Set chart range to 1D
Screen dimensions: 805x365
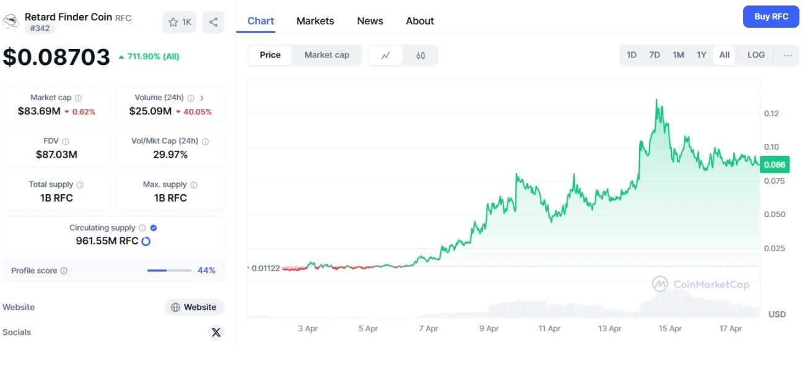point(632,55)
